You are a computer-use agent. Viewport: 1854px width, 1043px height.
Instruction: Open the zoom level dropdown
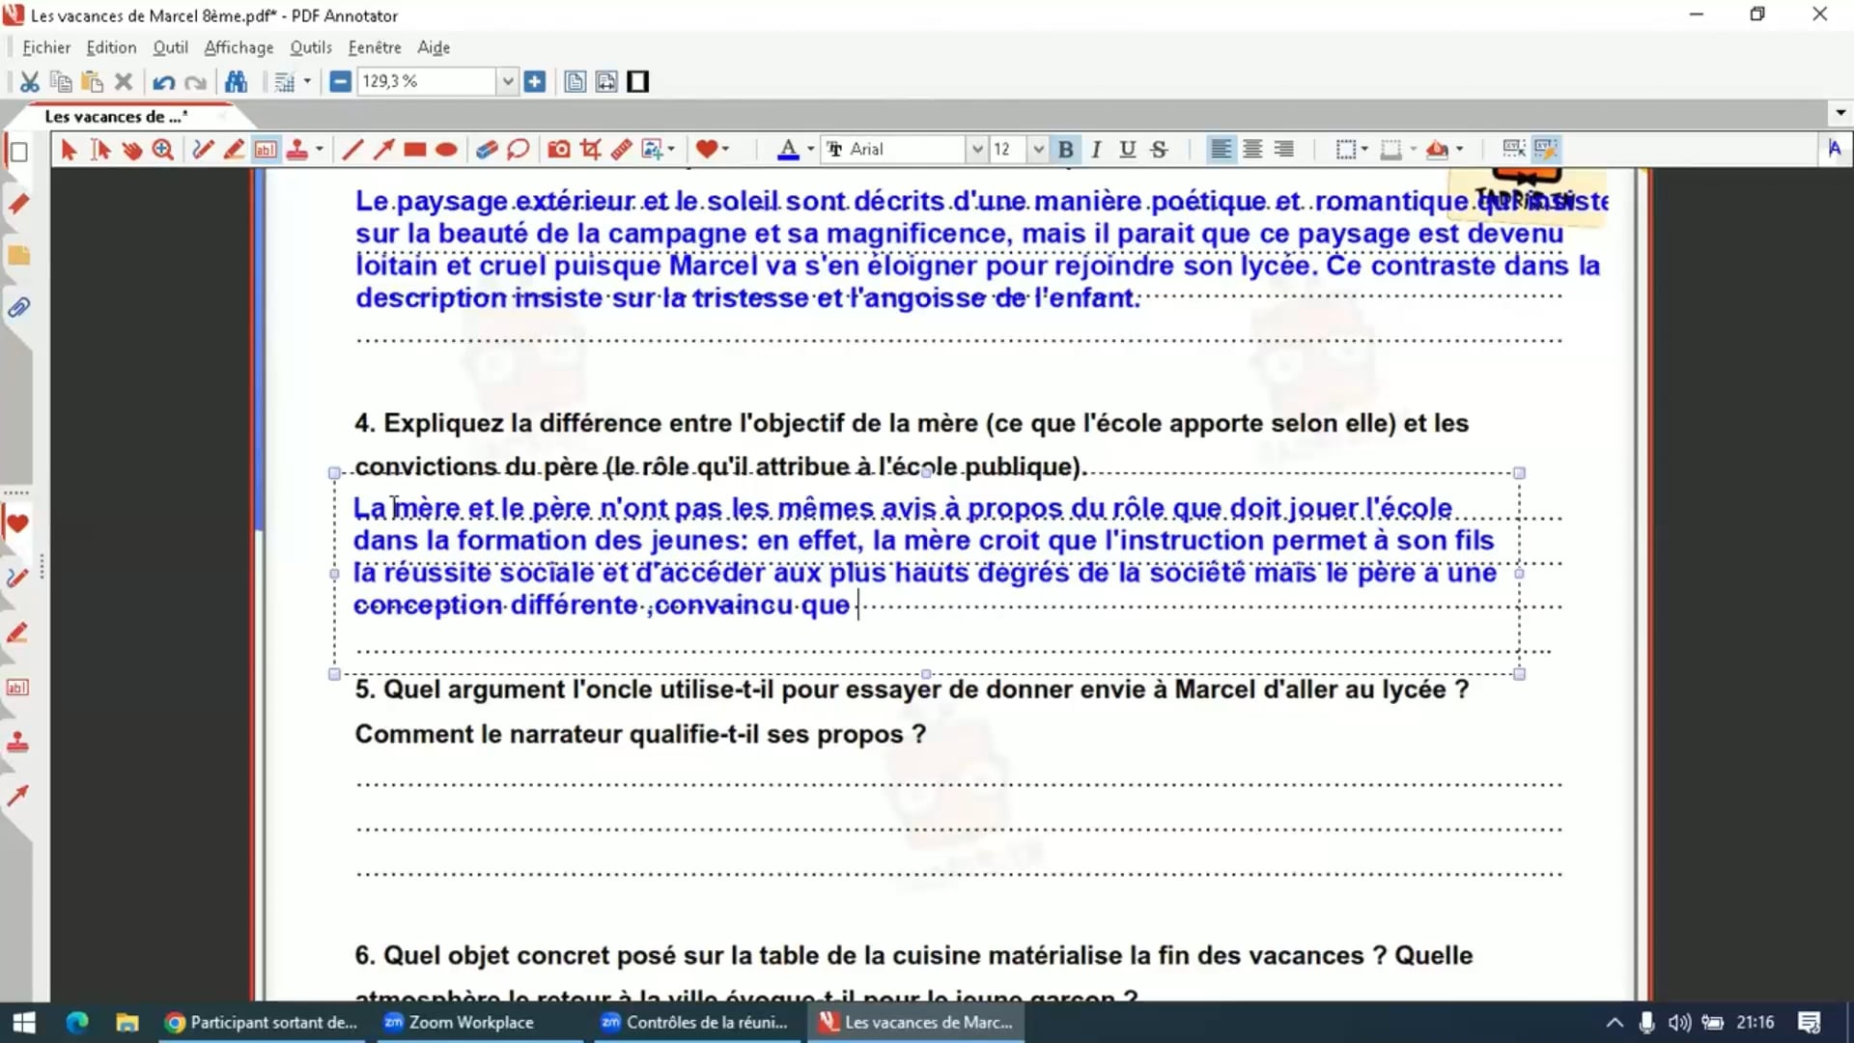point(507,82)
